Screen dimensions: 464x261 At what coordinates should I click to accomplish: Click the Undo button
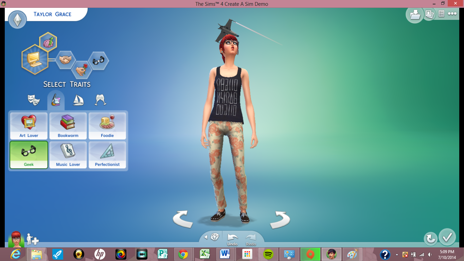coord(232,239)
